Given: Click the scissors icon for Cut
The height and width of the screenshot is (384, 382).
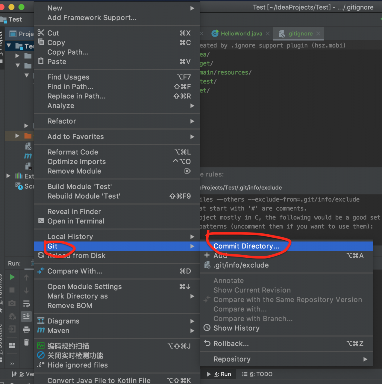Looking at the screenshot, I should pyautogui.click(x=41, y=33).
